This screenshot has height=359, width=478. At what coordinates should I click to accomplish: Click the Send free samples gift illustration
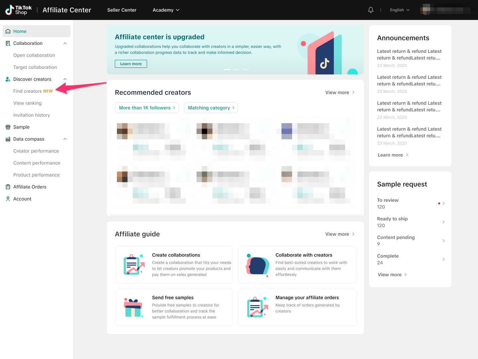pyautogui.click(x=133, y=307)
